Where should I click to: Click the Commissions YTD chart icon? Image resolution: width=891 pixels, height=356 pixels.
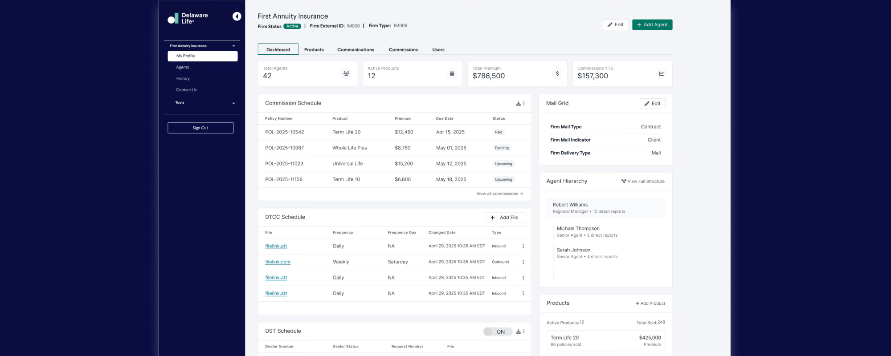(662, 73)
